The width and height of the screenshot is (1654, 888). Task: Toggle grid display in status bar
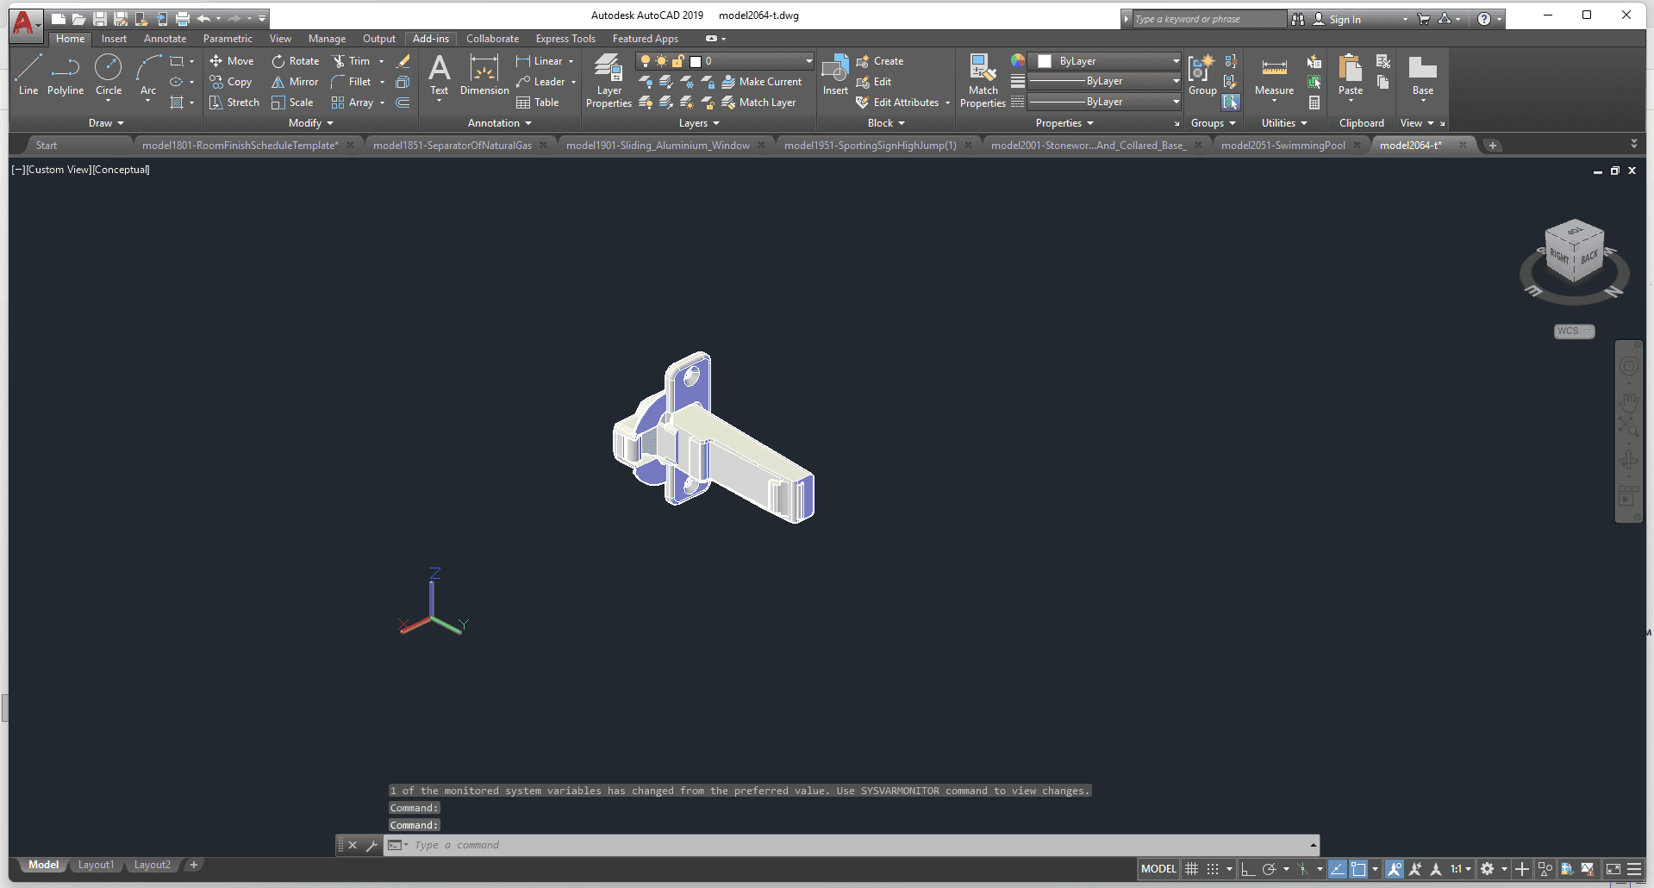coord(1192,869)
